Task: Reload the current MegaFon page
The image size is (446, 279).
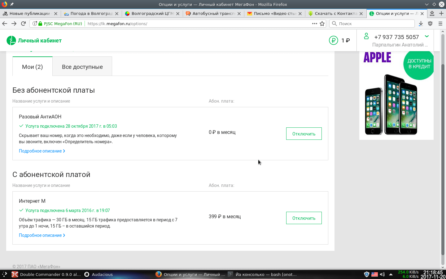Action: tap(23, 24)
